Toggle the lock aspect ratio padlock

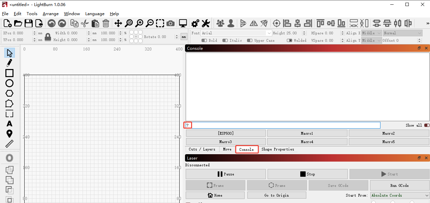(48, 36)
